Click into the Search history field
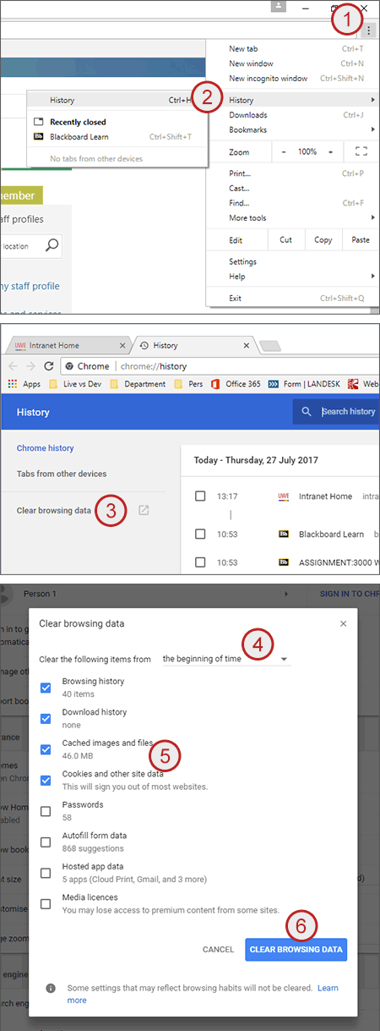The image size is (380, 1031). (348, 412)
